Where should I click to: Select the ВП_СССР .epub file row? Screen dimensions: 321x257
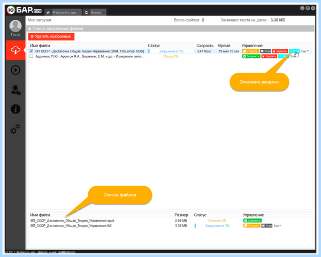170,221
